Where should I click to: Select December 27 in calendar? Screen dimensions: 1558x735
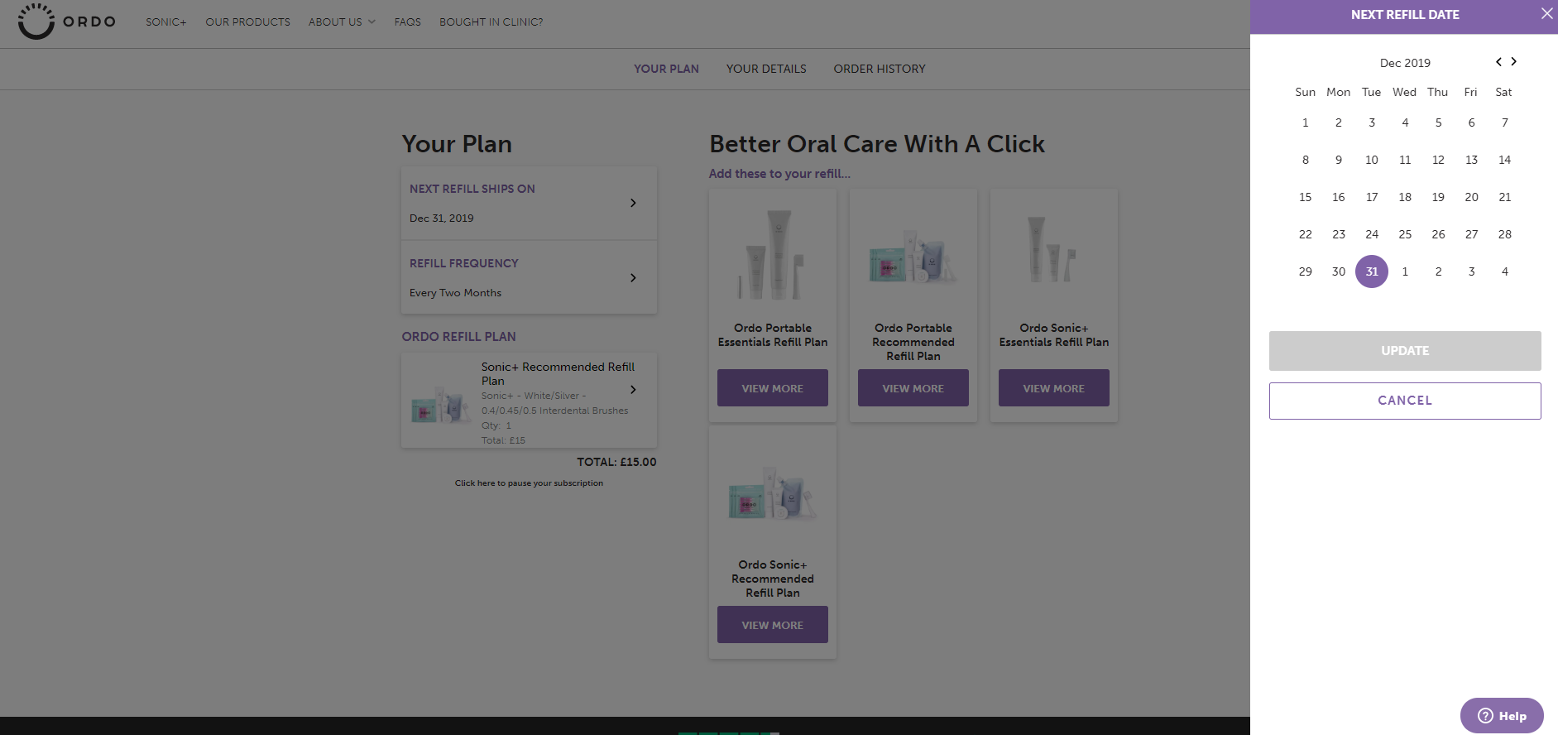[1471, 234]
